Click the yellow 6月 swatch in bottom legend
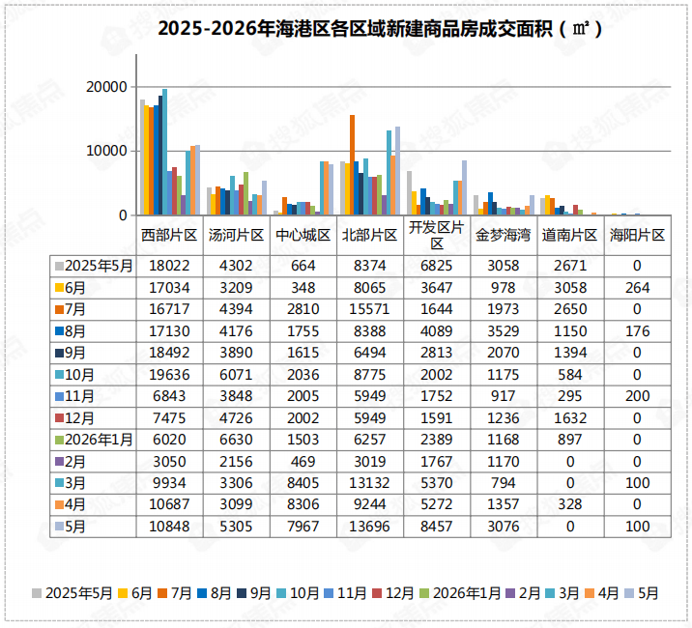 pyautogui.click(x=123, y=593)
